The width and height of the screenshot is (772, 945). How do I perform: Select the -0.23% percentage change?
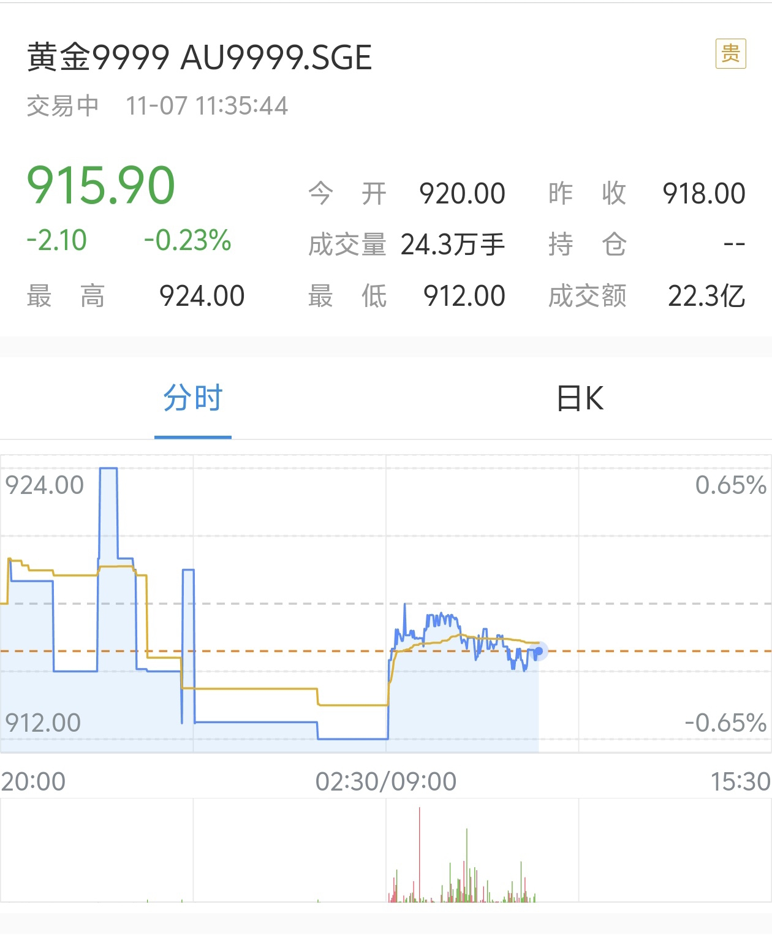[x=187, y=240]
